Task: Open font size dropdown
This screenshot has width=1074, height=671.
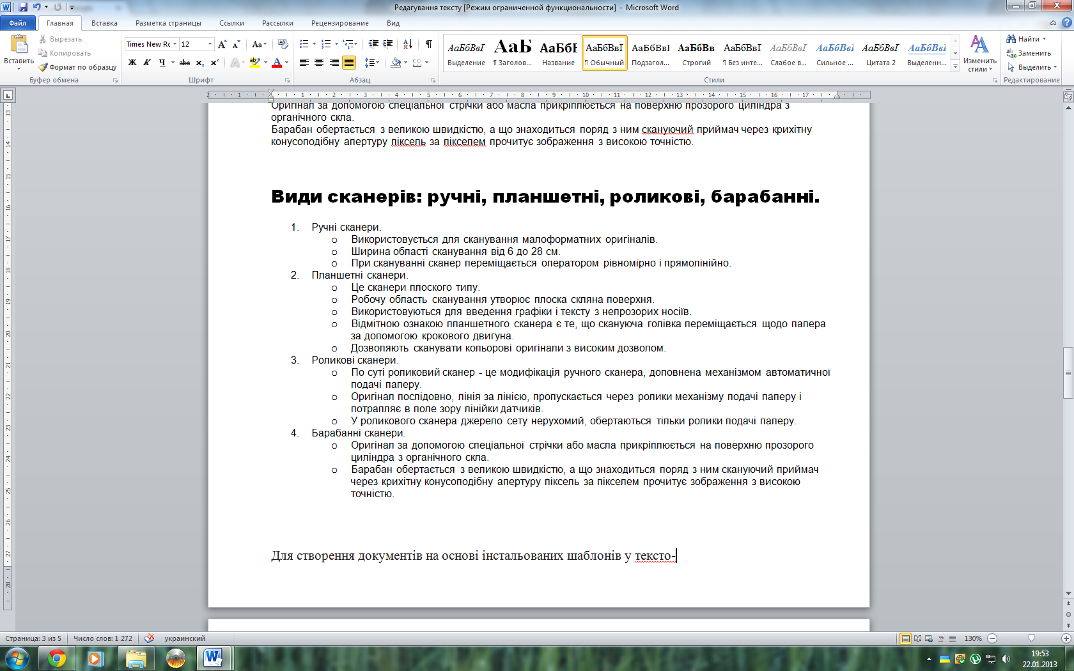Action: point(210,44)
